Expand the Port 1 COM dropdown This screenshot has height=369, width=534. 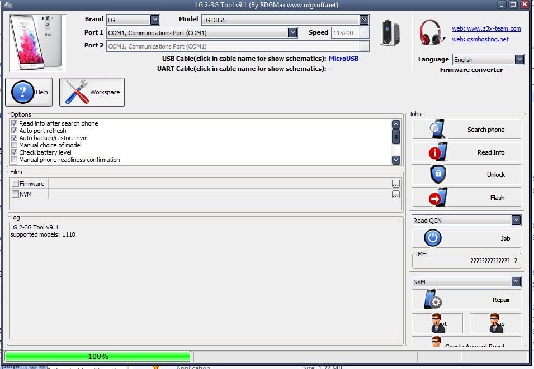(x=292, y=32)
